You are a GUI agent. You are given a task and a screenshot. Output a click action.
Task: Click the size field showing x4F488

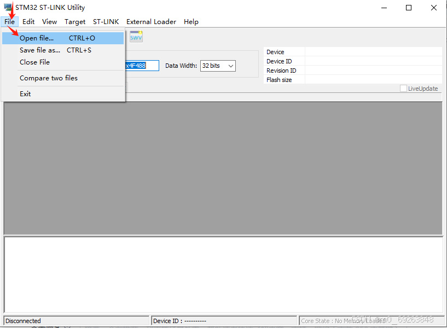[x=142, y=66]
